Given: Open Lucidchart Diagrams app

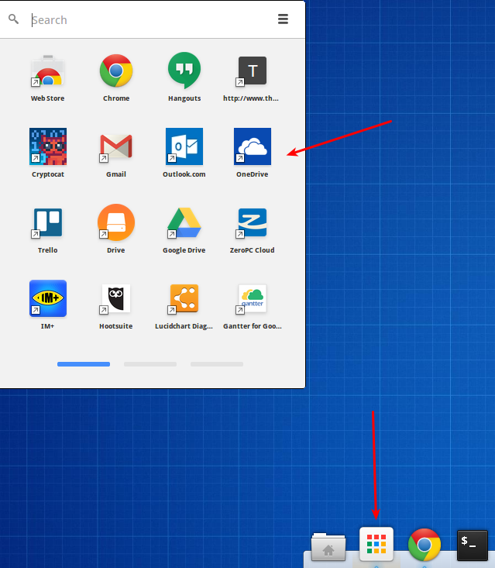Looking at the screenshot, I should (x=184, y=298).
